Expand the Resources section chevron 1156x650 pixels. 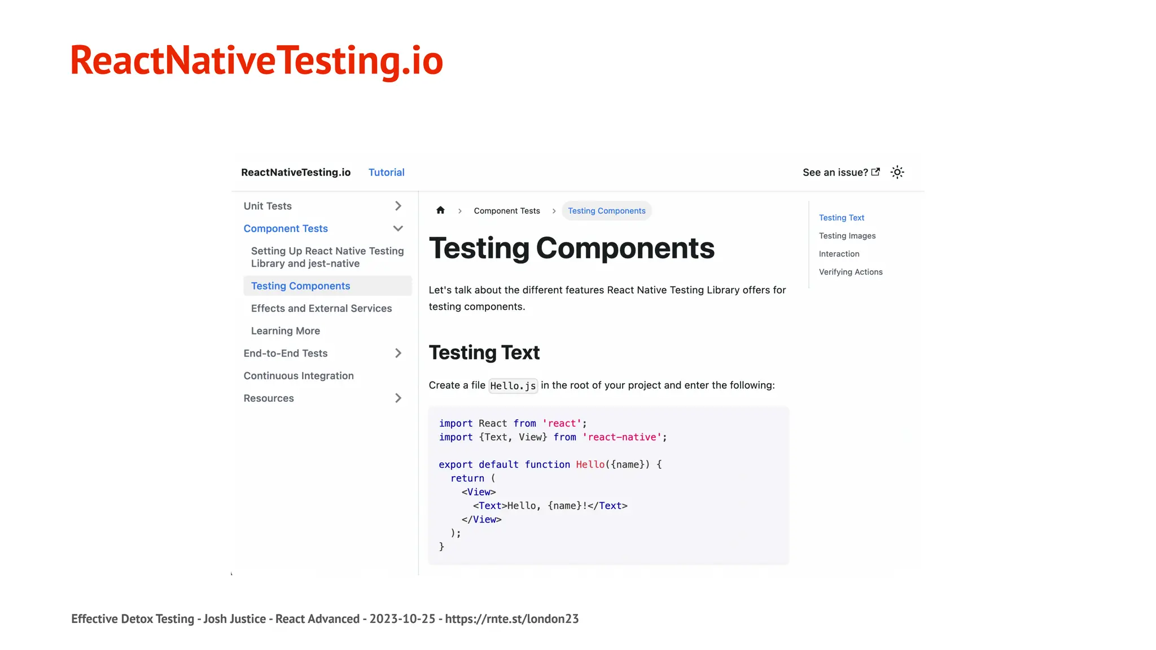[x=398, y=398]
